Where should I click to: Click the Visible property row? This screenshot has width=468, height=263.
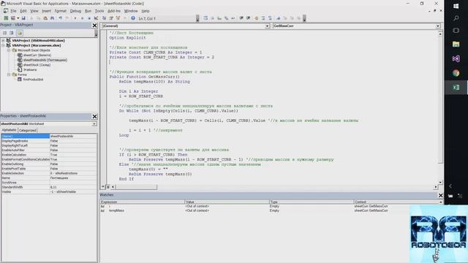point(49,191)
